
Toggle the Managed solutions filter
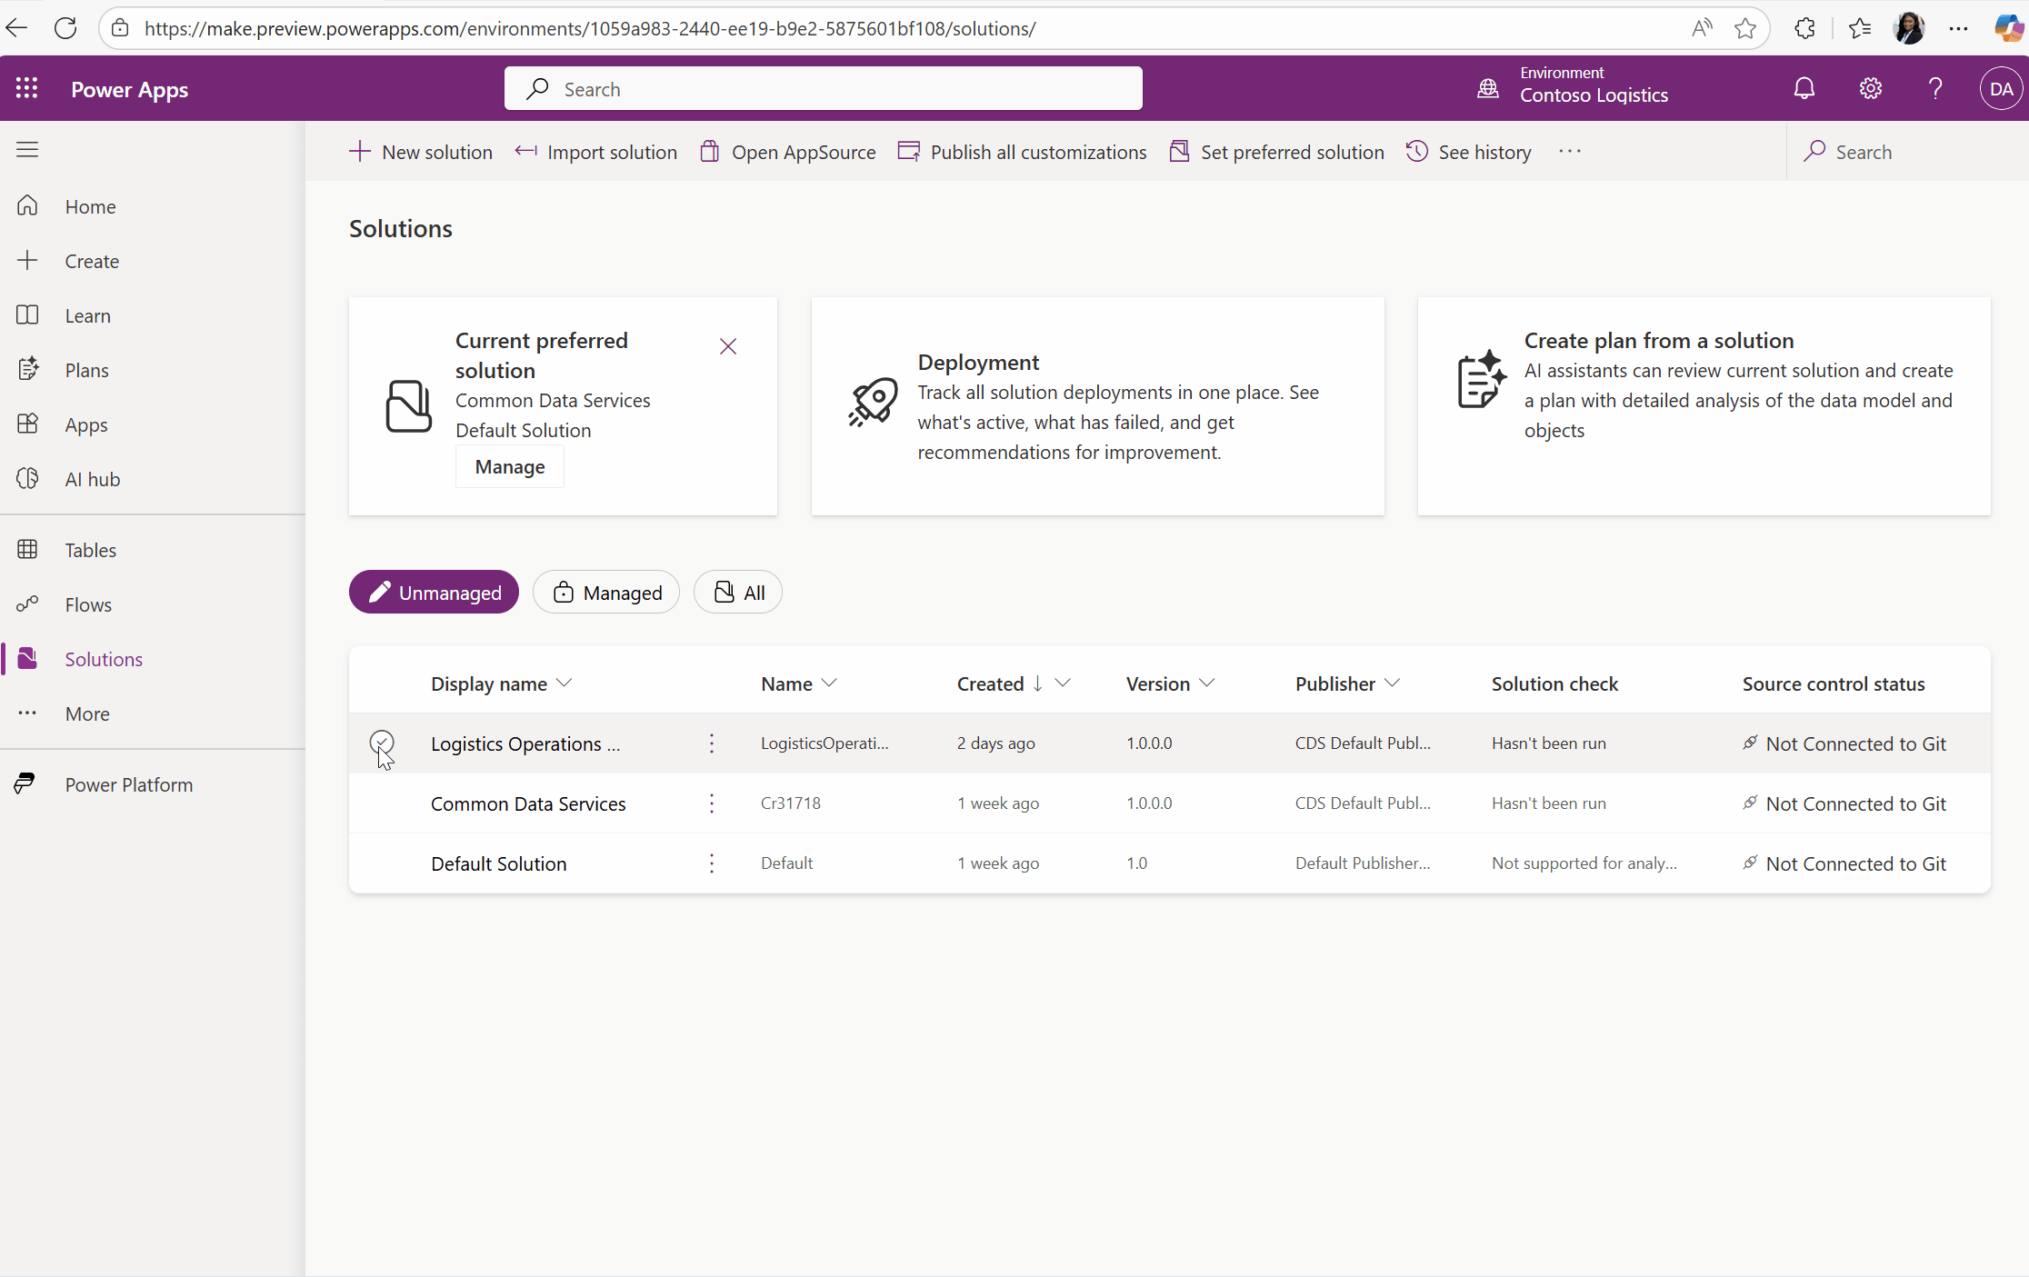605,592
